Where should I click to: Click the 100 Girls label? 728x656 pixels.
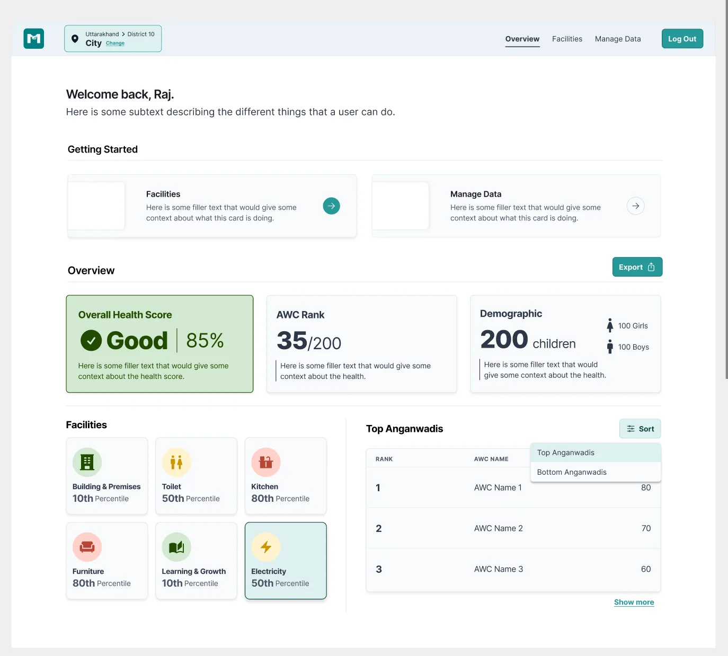tap(633, 326)
